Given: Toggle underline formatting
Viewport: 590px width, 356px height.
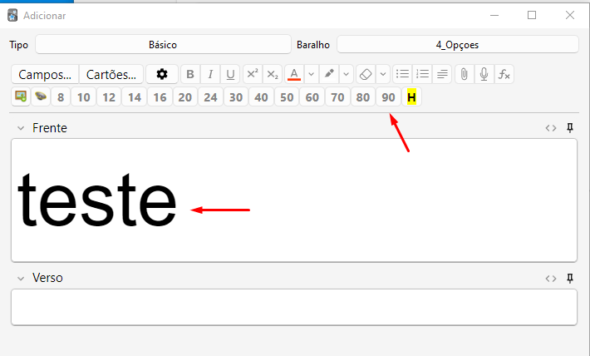Looking at the screenshot, I should (x=230, y=74).
